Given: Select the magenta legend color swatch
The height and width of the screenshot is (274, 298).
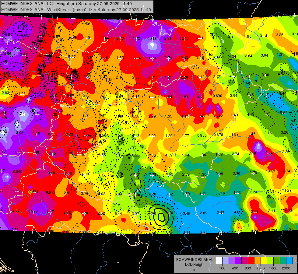Looking at the screenshot, I should coord(245,261).
